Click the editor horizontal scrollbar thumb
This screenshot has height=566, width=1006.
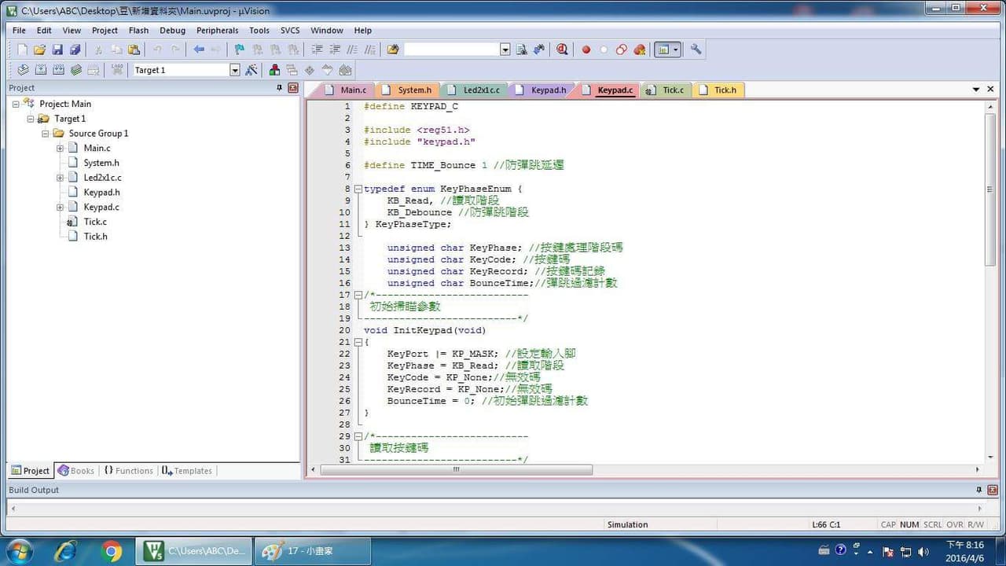(456, 469)
